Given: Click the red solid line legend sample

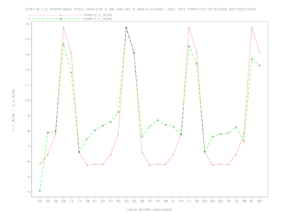Looking at the screenshot, I should [55, 15].
